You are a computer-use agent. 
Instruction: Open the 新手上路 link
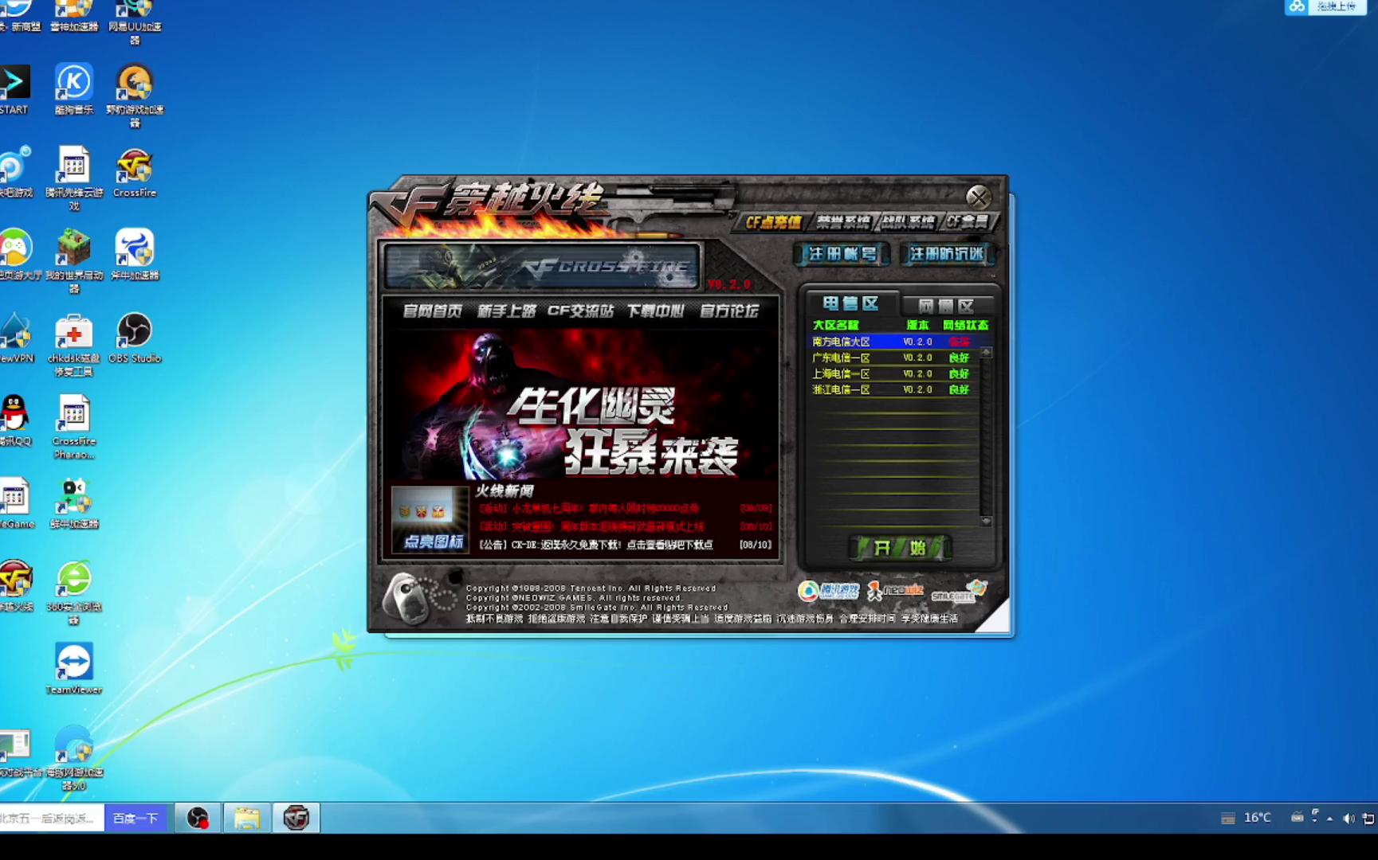[x=507, y=311]
